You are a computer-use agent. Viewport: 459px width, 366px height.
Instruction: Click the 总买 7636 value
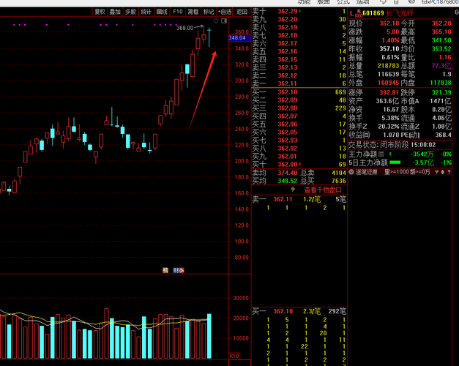click(339, 181)
